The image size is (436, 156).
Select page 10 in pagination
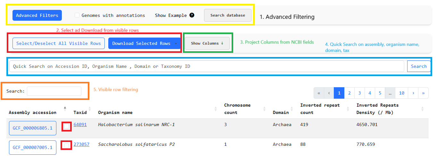coord(401,93)
